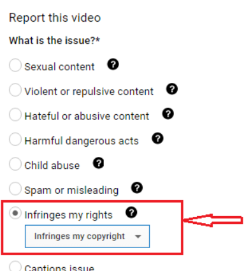The height and width of the screenshot is (271, 251).
Task: Show help for Hateful or abusive content
Action: (168, 114)
